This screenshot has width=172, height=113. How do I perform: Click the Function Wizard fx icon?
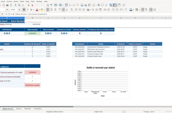6,14
